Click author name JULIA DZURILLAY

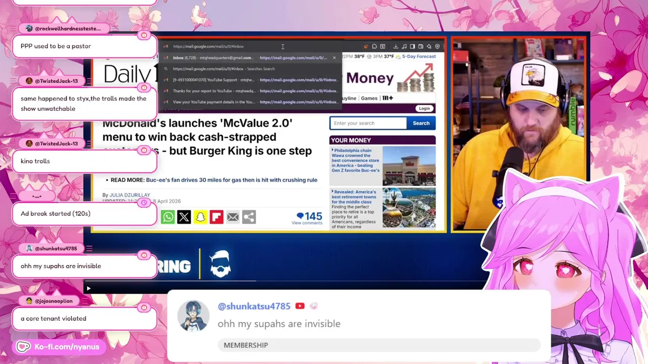pyautogui.click(x=130, y=195)
